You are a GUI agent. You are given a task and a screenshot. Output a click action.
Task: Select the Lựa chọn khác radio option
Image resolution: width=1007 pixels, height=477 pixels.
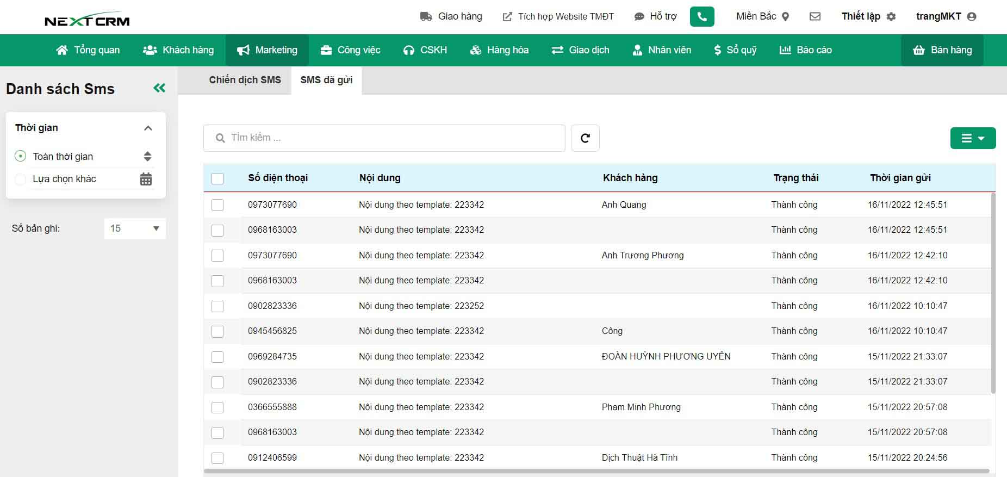(x=20, y=179)
